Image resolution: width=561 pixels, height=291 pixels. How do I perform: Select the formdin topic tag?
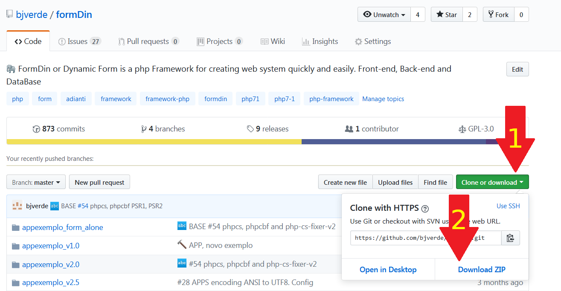coord(215,99)
